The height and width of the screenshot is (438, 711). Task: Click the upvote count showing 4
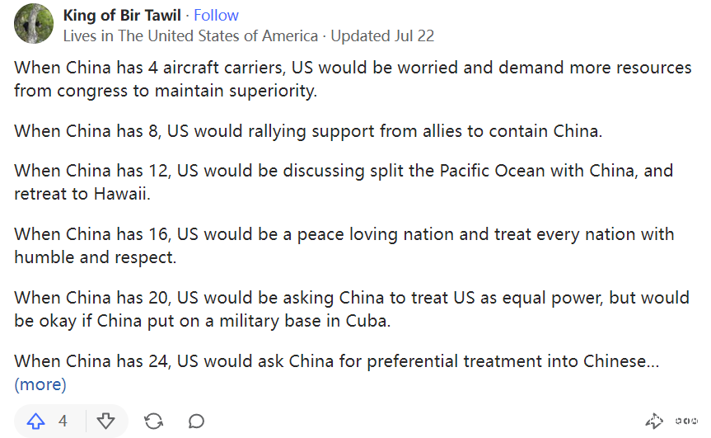pyautogui.click(x=63, y=422)
